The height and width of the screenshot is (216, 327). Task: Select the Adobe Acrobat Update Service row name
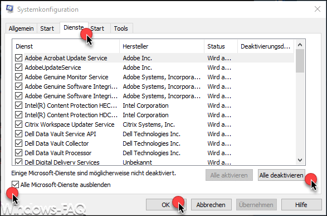pyautogui.click(x=66, y=58)
